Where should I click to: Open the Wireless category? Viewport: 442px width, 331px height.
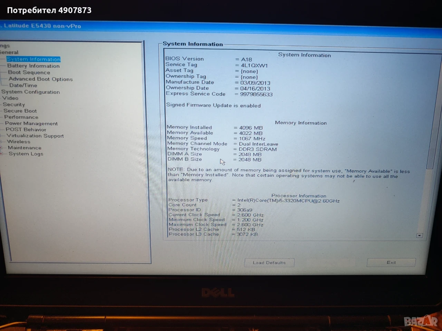19,142
